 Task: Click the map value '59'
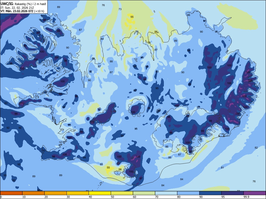(149, 43)
